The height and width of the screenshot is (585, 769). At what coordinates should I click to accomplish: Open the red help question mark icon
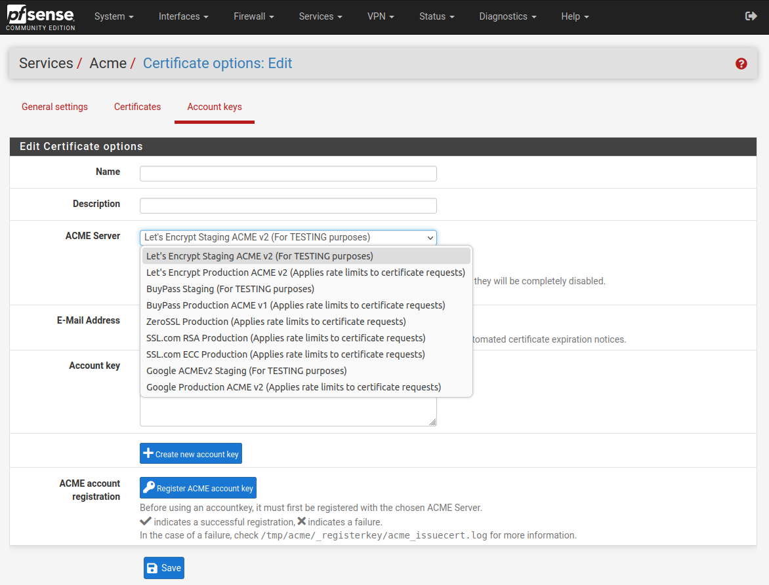(x=741, y=64)
